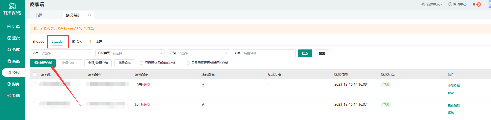Switch to the TIKTOK tab

coord(76,42)
